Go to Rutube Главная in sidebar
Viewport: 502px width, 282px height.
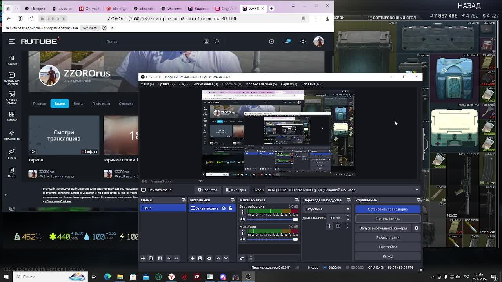(x=12, y=60)
